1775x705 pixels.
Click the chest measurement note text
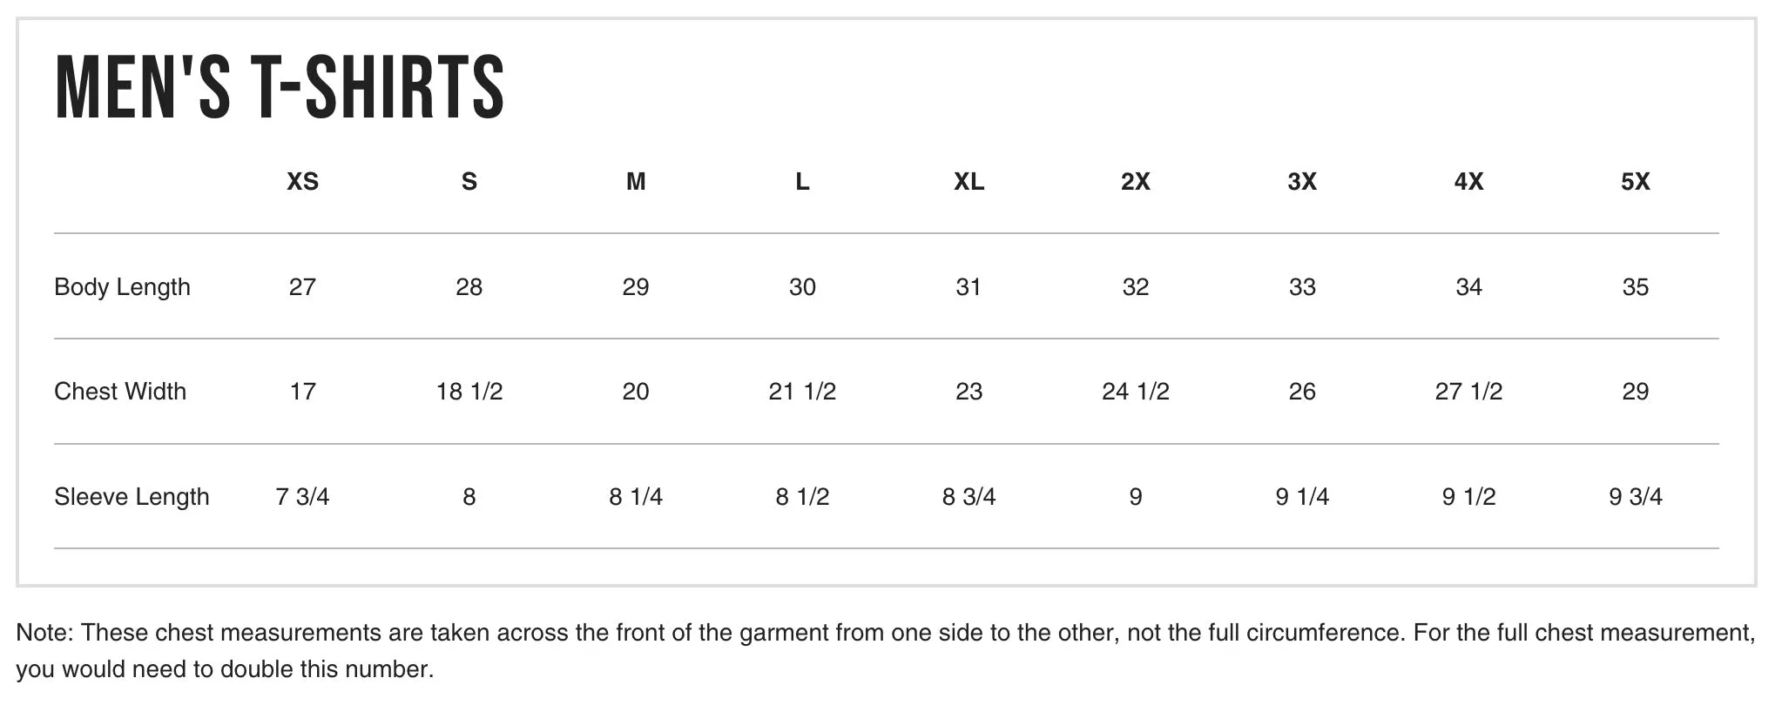885,651
